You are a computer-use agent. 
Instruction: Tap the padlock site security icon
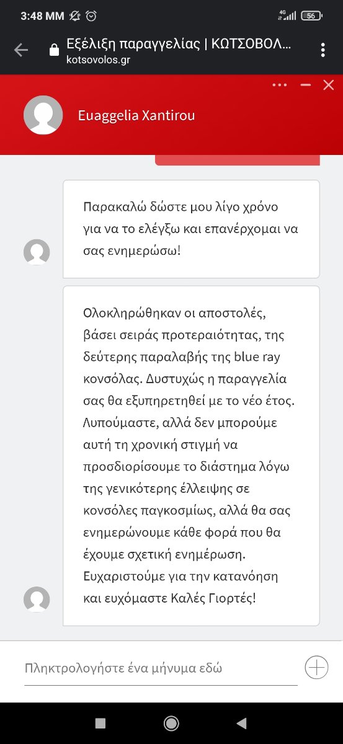(x=54, y=51)
